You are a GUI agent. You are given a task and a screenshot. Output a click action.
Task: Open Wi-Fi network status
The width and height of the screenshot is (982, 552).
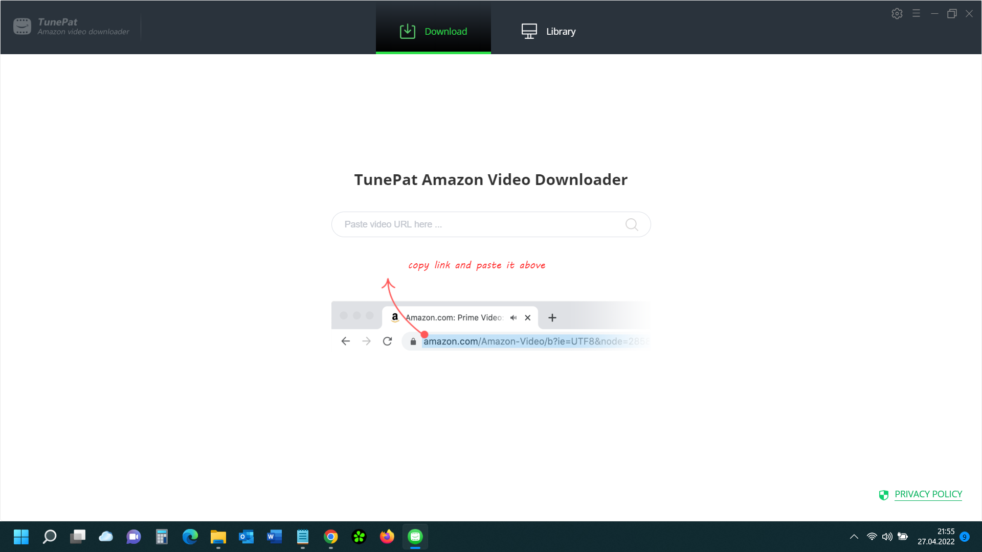coord(872,537)
